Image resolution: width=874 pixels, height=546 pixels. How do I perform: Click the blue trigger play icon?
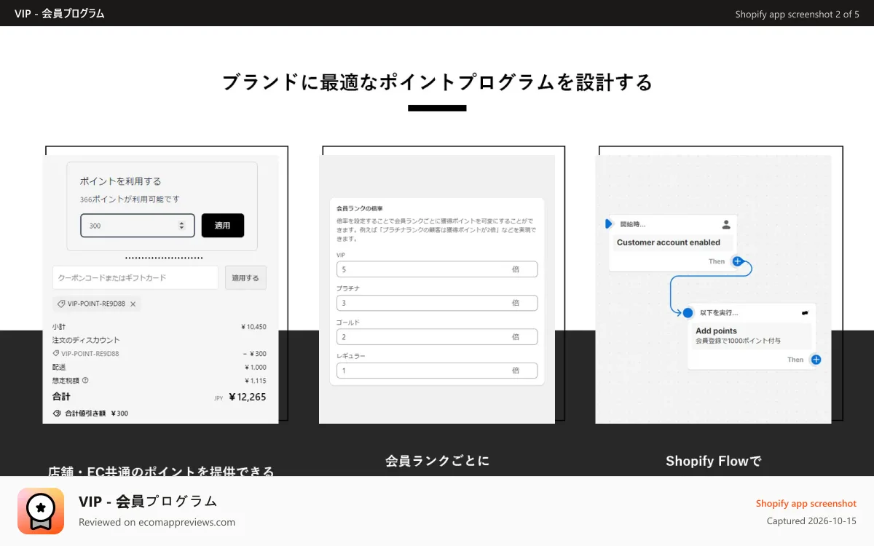coord(609,224)
